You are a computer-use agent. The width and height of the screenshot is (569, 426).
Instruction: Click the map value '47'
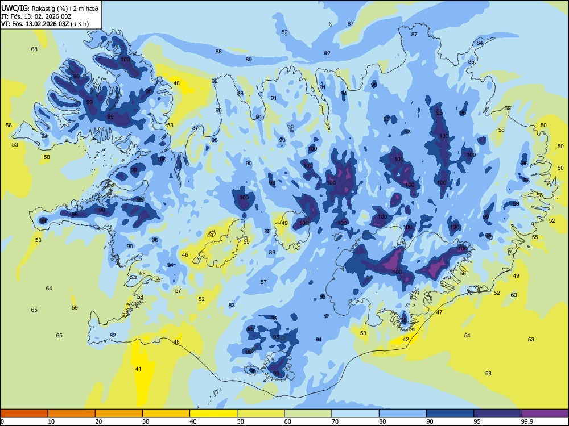pyautogui.click(x=439, y=312)
